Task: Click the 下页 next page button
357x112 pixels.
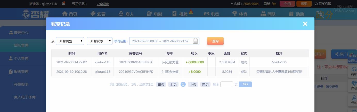Action: click(193, 84)
